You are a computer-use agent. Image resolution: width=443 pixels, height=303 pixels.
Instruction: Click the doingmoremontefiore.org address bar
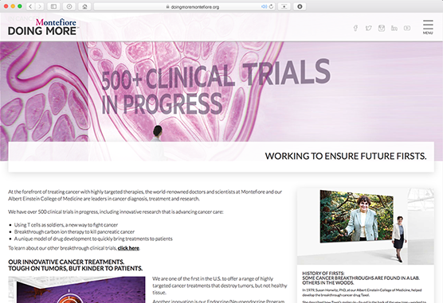pos(185,7)
